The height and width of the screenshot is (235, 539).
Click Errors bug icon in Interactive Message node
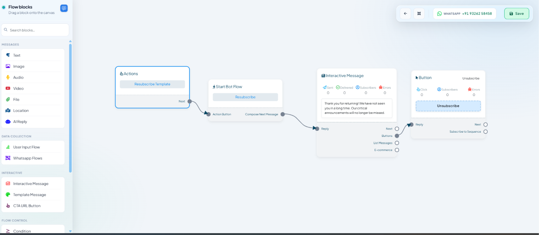(x=381, y=88)
